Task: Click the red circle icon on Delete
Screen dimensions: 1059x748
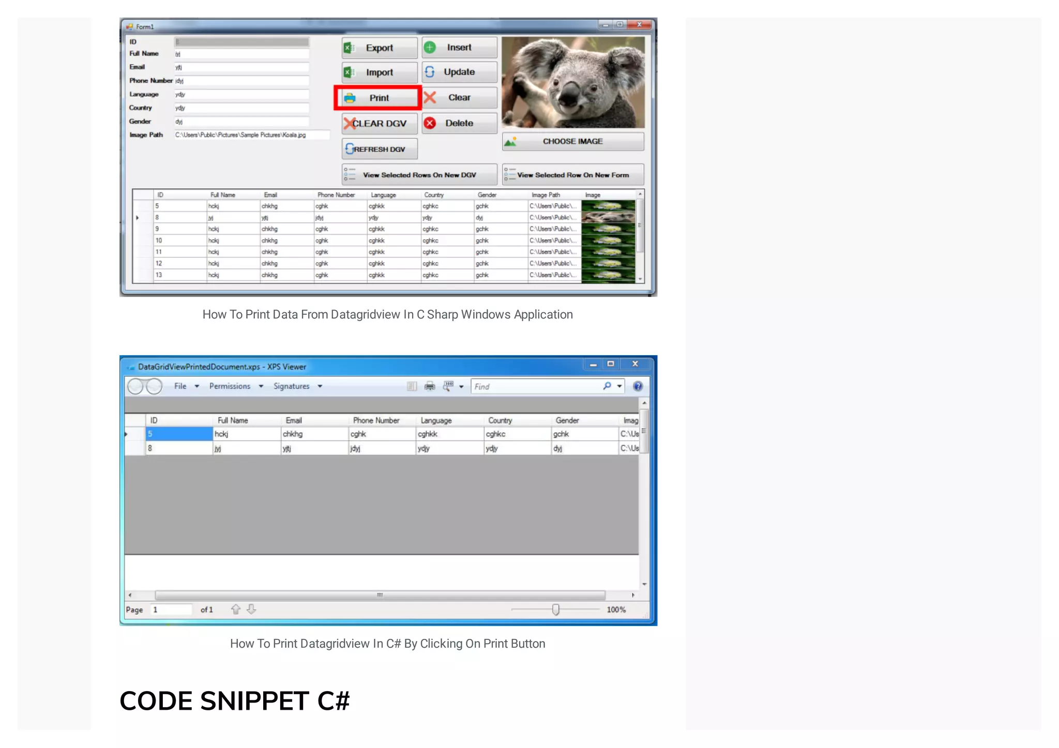Action: tap(430, 123)
